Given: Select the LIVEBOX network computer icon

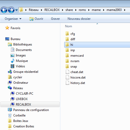Looking at the screenshot, I should [x=12, y=99].
